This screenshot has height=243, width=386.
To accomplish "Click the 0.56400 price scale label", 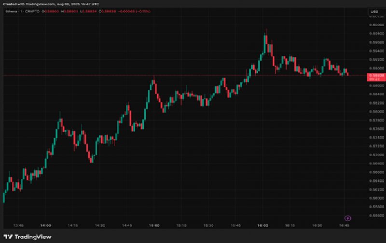I will (x=377, y=181).
